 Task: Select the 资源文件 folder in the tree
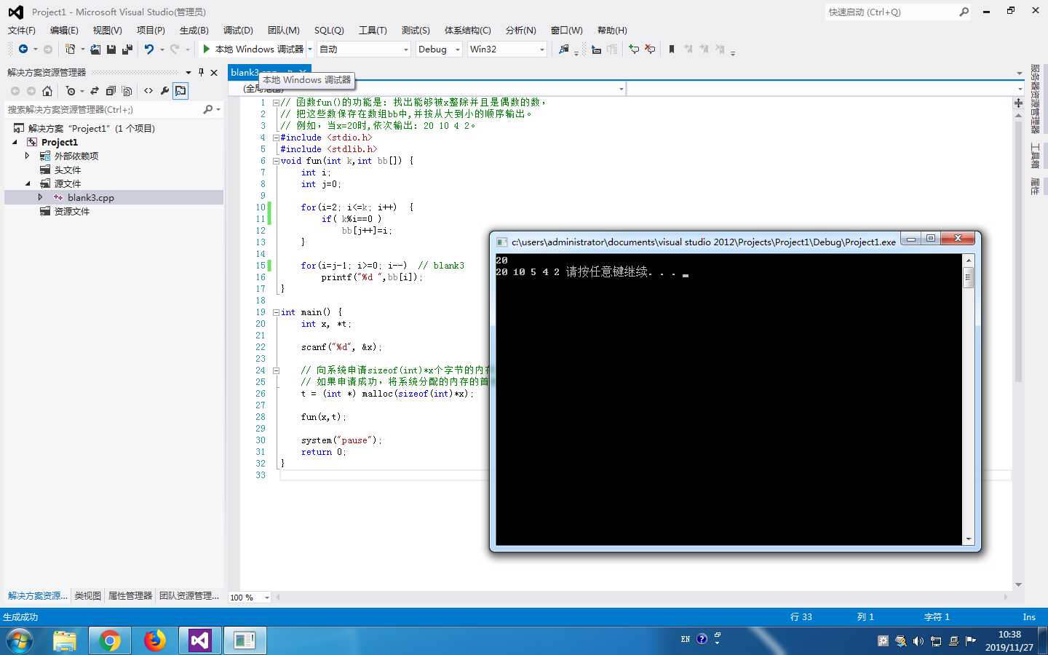pos(72,211)
